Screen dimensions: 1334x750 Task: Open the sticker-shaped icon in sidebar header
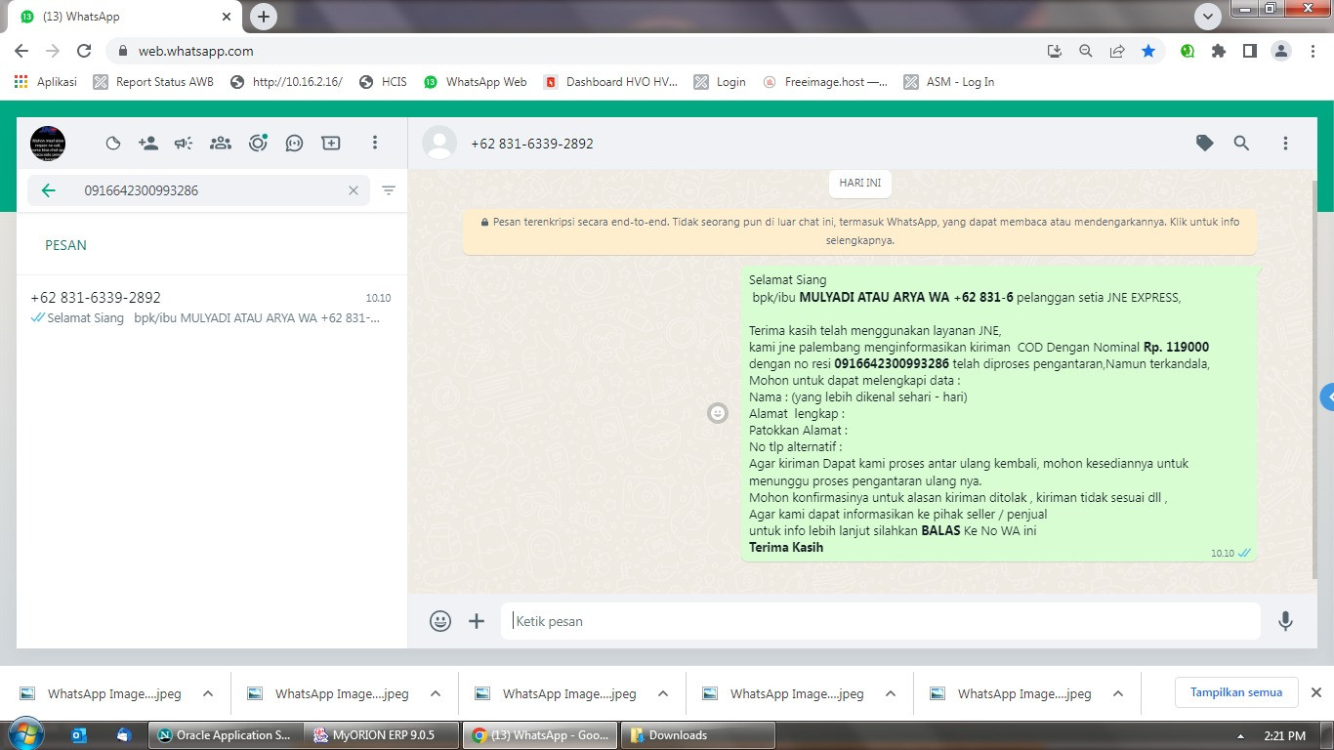113,144
